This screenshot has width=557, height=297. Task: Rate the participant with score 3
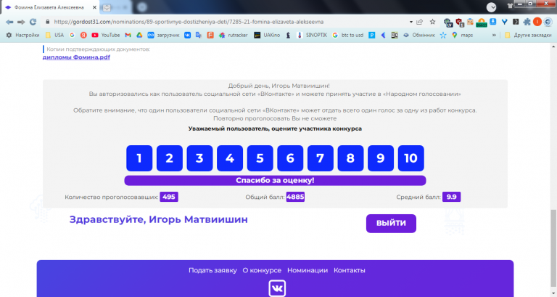199,158
